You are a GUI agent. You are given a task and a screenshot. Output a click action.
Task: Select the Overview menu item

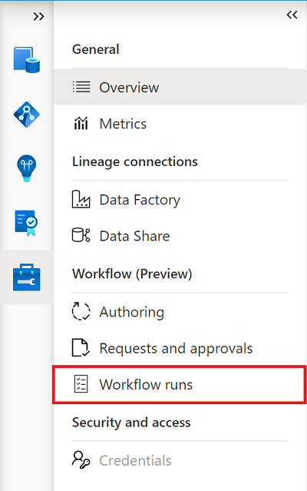point(180,87)
